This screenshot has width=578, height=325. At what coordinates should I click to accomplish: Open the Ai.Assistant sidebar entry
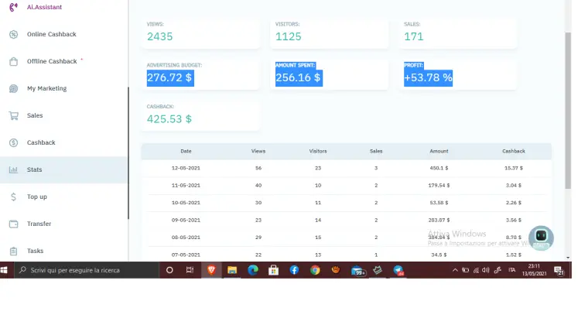click(x=44, y=7)
